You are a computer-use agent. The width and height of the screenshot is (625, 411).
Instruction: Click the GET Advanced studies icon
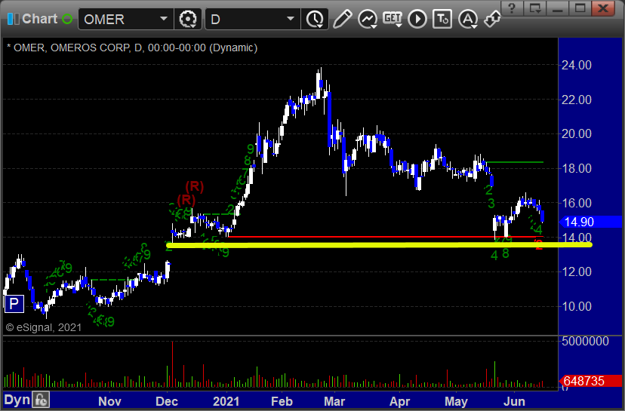click(393, 19)
